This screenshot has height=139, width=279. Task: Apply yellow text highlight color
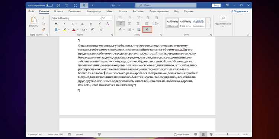click(x=65, y=30)
